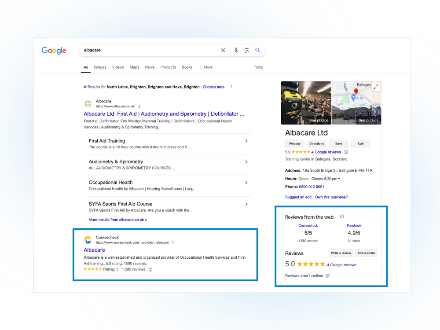Click info icon after 1,580 reviews rating
440x330 pixels.
pos(150,270)
